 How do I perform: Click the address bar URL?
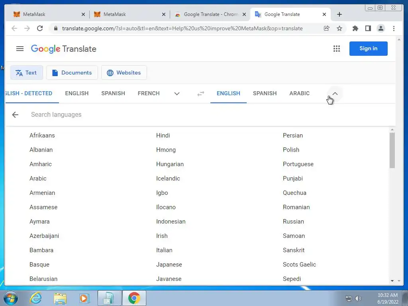coord(182,28)
